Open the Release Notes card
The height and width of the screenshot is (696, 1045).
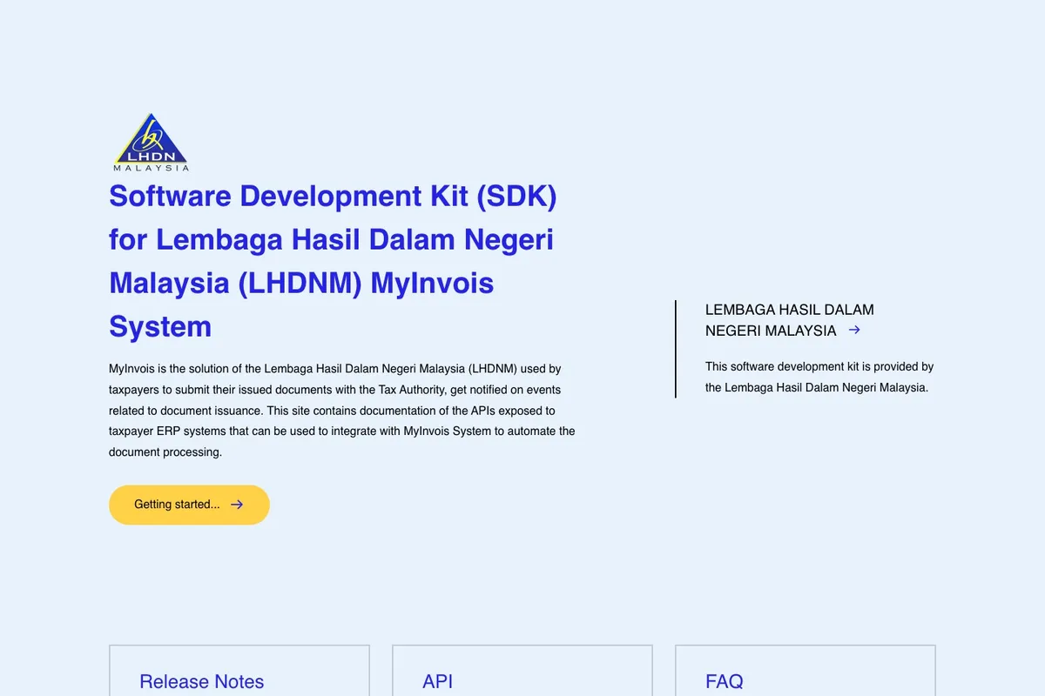[239, 671]
